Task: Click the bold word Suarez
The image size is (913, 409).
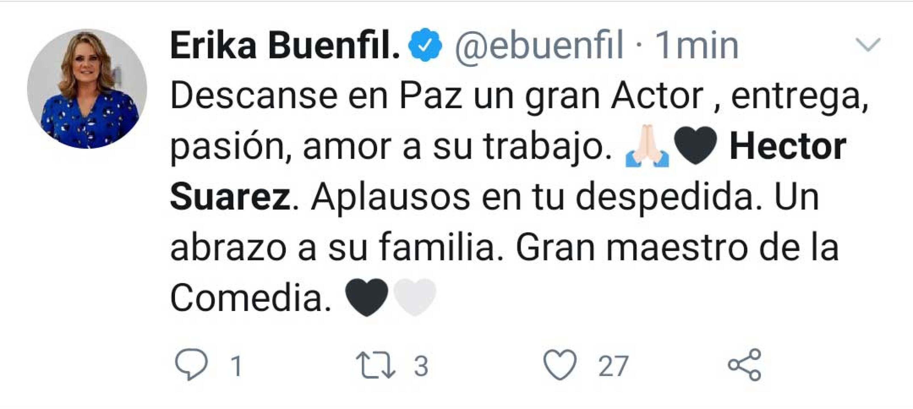Action: [x=230, y=197]
